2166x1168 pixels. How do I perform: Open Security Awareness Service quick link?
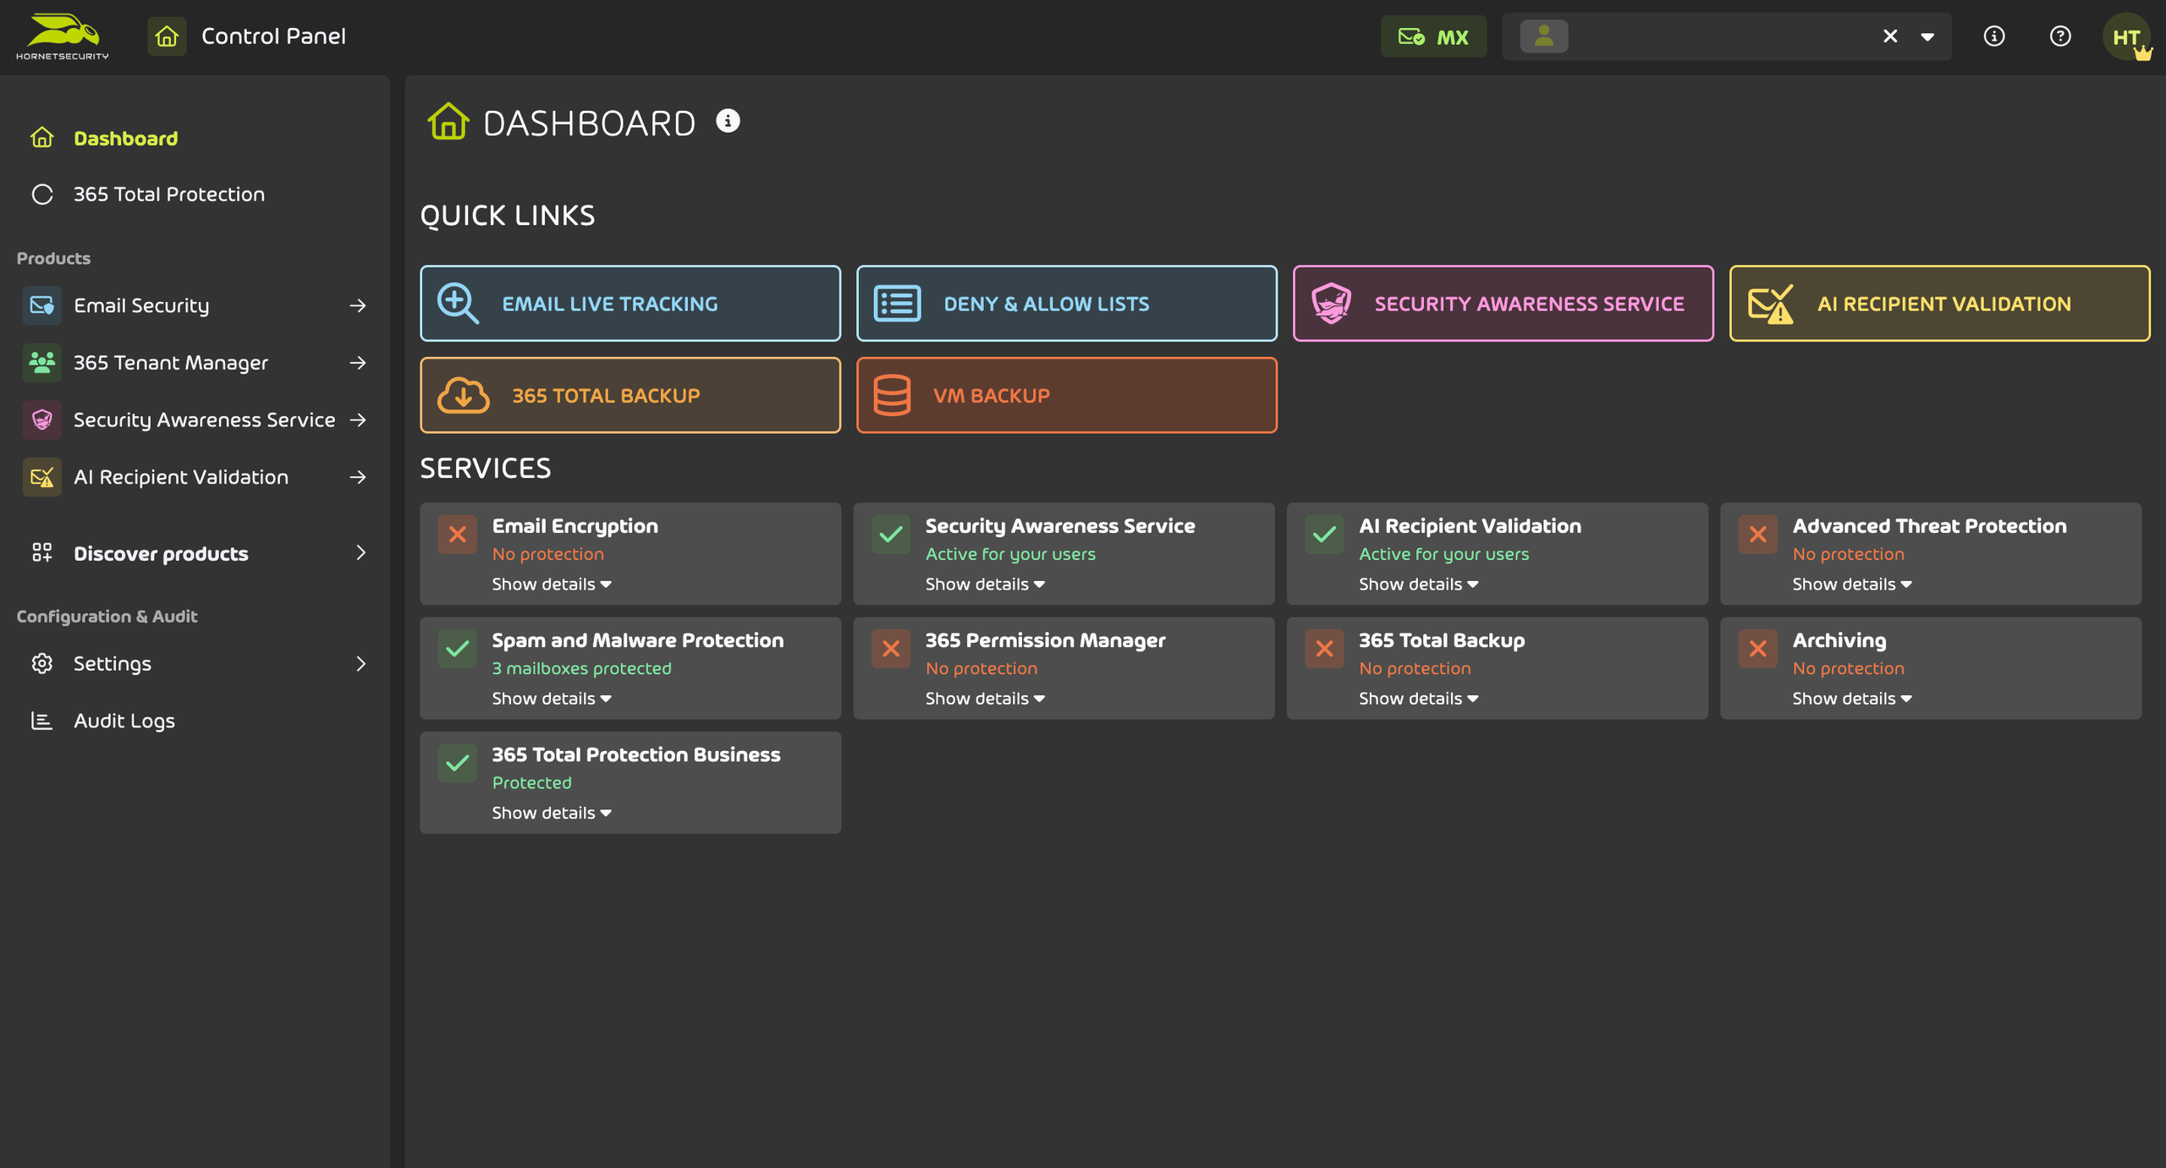coord(1504,304)
